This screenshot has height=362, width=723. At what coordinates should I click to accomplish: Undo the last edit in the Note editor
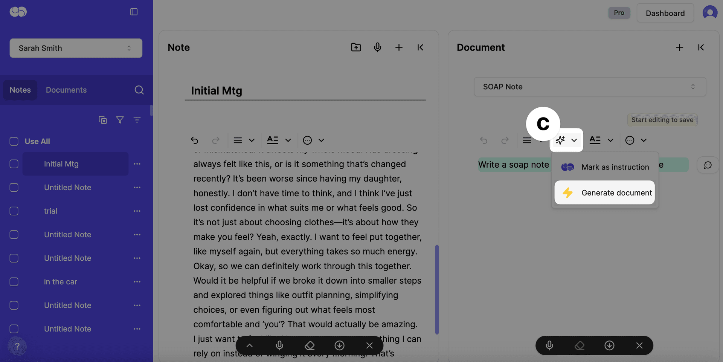pos(194,140)
